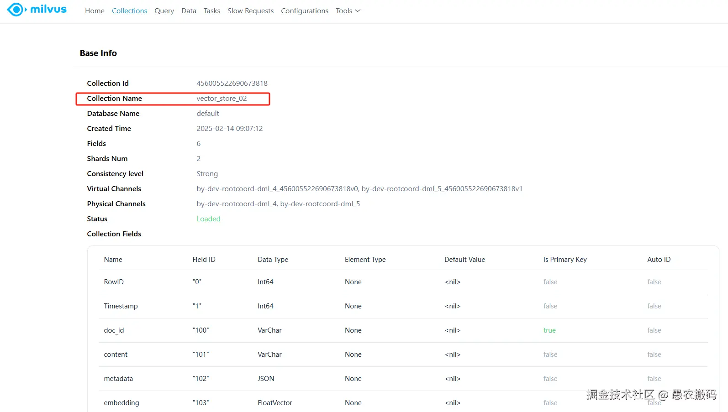Click the Fields count value 6

click(x=199, y=143)
